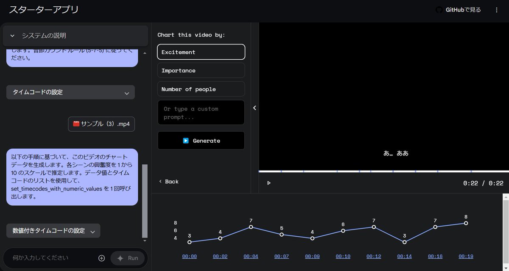Image resolution: width=509 pixels, height=271 pixels.
Task: Jump to timecode 00:02
Action: pos(220,256)
